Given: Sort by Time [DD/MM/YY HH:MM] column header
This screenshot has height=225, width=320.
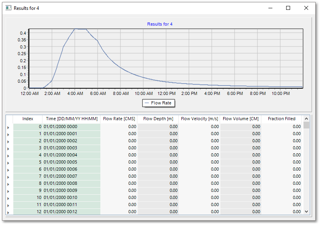Looking at the screenshot, I should click(72, 119).
